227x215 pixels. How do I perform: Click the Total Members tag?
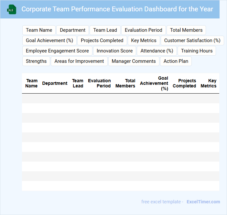[186, 30]
